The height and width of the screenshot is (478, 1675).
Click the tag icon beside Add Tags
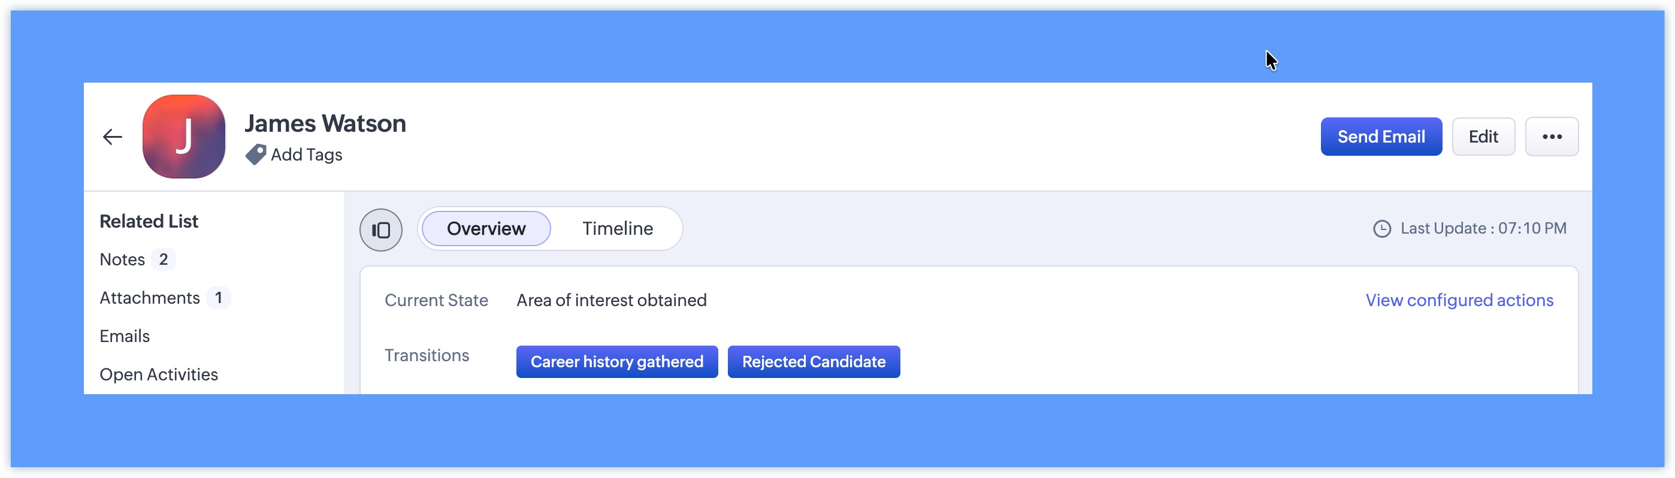click(256, 154)
